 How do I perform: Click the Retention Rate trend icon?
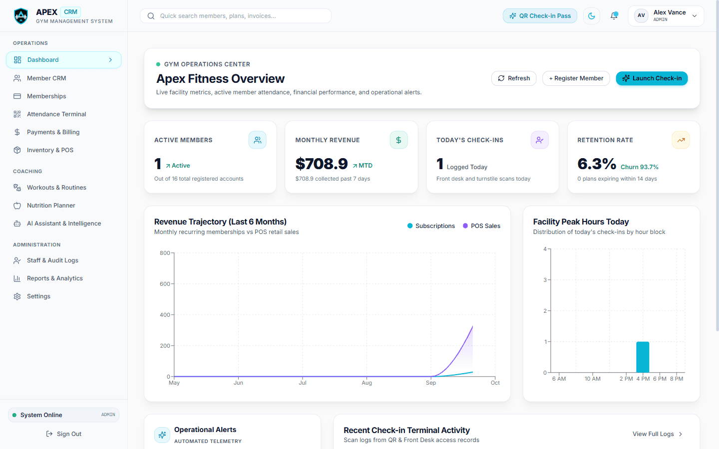pos(681,140)
